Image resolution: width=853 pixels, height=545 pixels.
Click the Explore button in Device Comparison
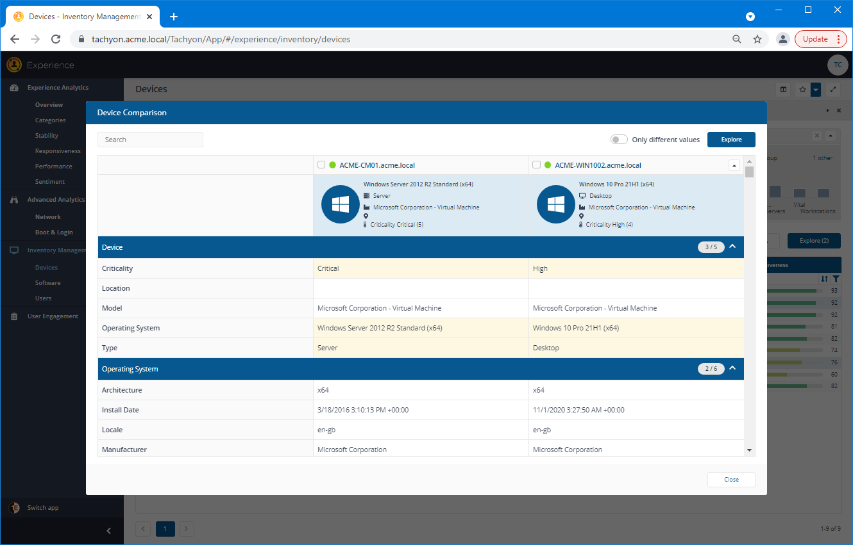point(731,140)
